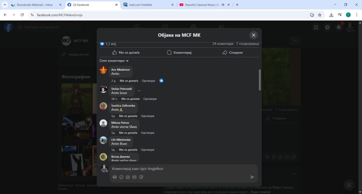Image resolution: width=362 pixels, height=194 pixels.
Task: Like the post with Ми се допаѓа
Action: point(126,52)
